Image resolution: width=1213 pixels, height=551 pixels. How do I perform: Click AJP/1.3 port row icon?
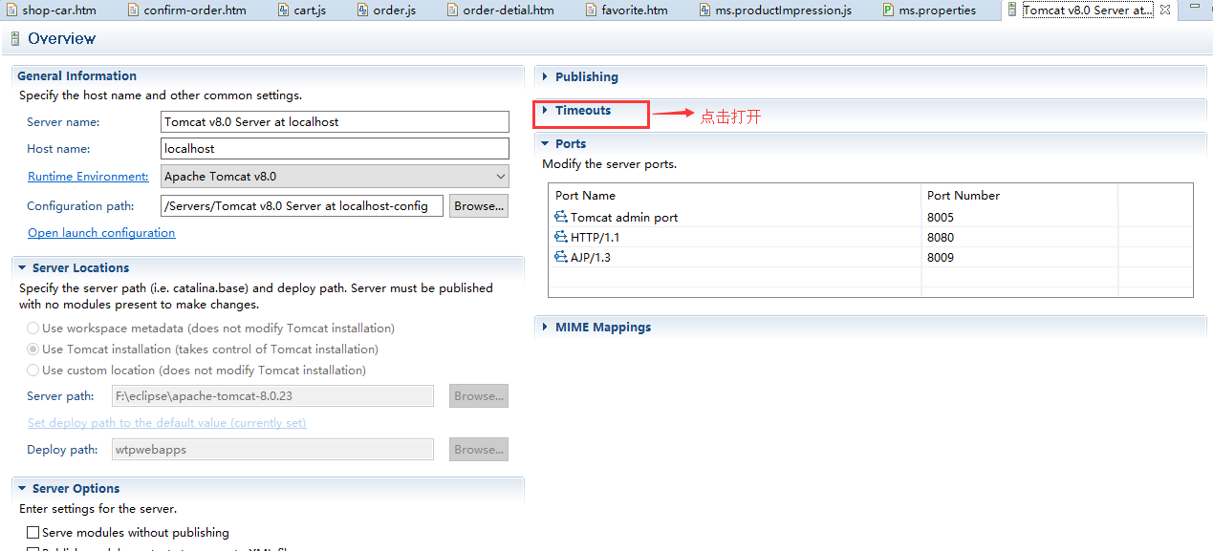[x=561, y=257]
